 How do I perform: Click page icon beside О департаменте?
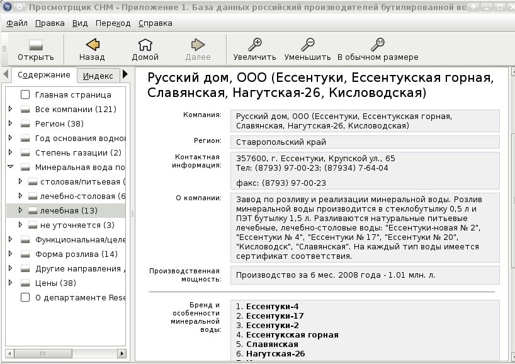[25, 297]
